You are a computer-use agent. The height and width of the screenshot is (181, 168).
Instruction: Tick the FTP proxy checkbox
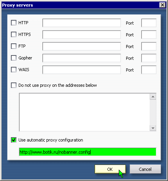pos(14,46)
